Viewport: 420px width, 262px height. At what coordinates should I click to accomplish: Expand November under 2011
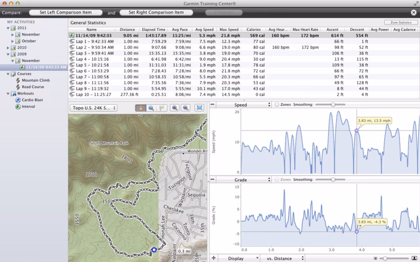tap(13, 35)
